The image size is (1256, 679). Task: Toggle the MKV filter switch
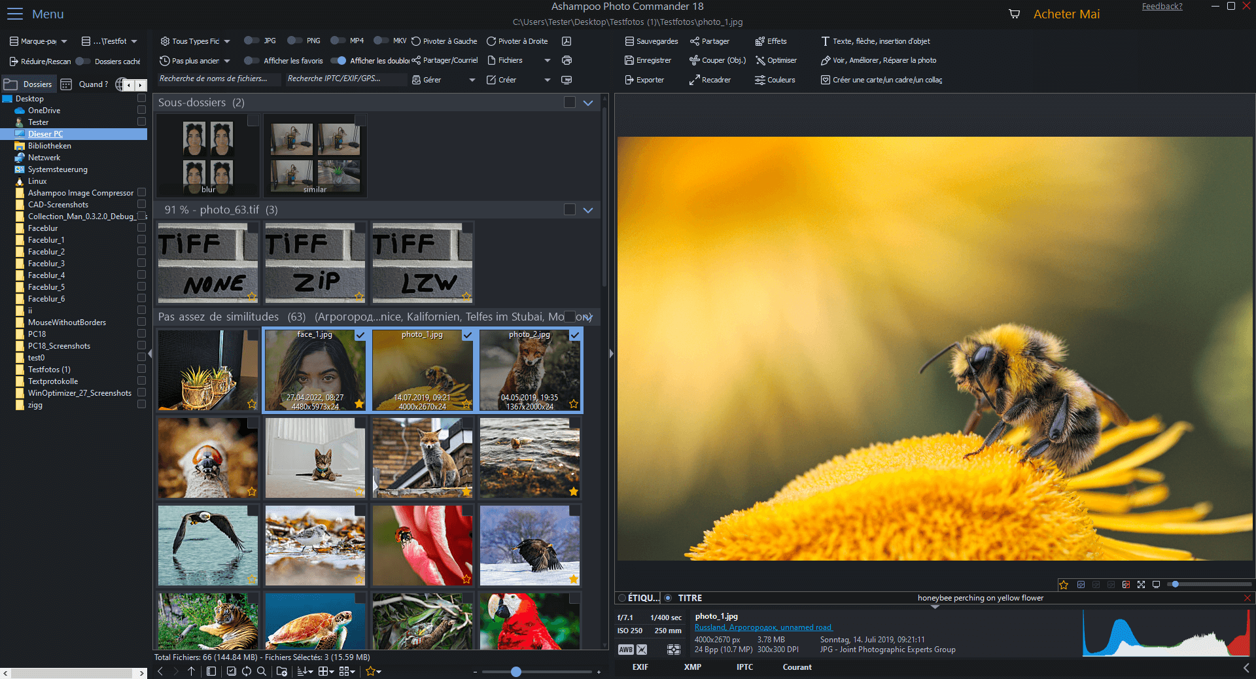(381, 41)
